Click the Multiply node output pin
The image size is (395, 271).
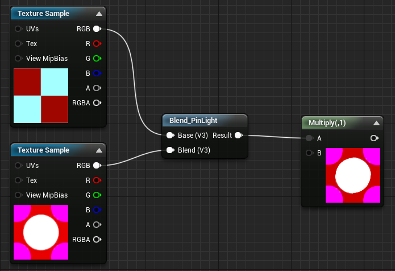point(375,138)
